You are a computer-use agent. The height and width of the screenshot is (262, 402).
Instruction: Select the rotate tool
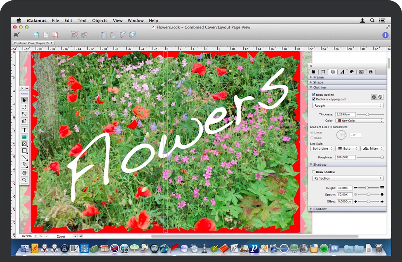(x=24, y=107)
